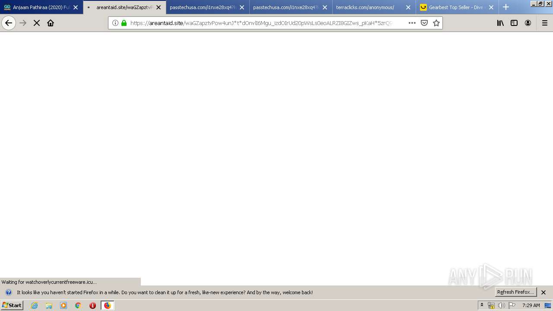
Task: Click the 7:29 AM system clock
Action: pyautogui.click(x=531, y=305)
